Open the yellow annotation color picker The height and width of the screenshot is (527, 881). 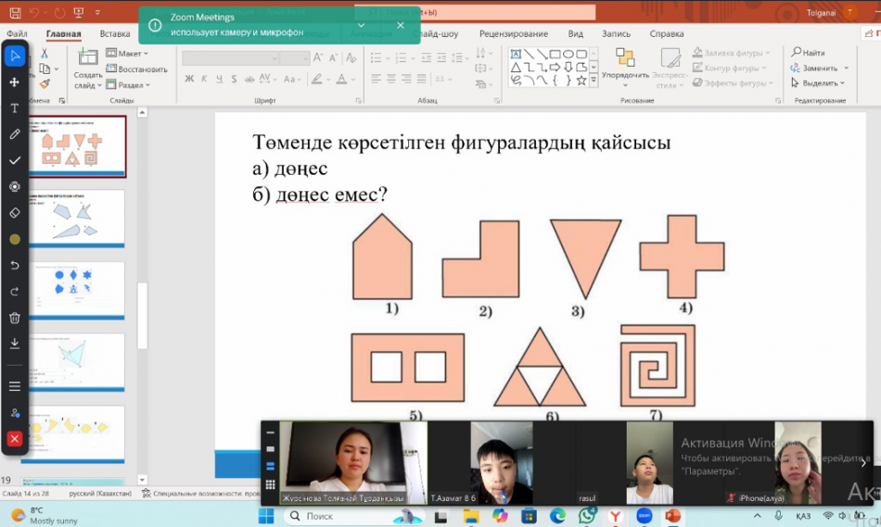[15, 239]
